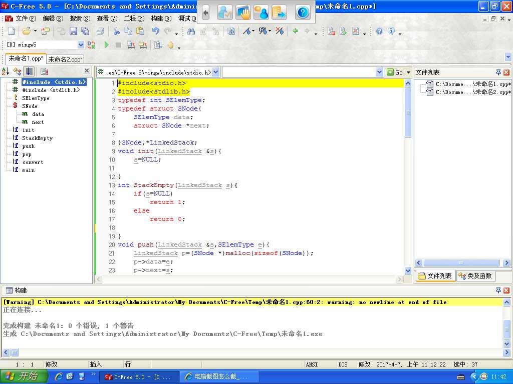The height and width of the screenshot is (384, 513).
Task: Pin the 文件列表 panel
Action: pyautogui.click(x=498, y=72)
